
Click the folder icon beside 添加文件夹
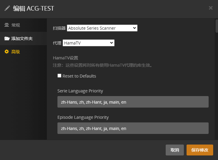pos(7,38)
